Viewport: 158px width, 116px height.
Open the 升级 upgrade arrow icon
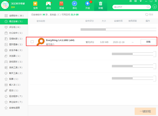tap(88, 3)
